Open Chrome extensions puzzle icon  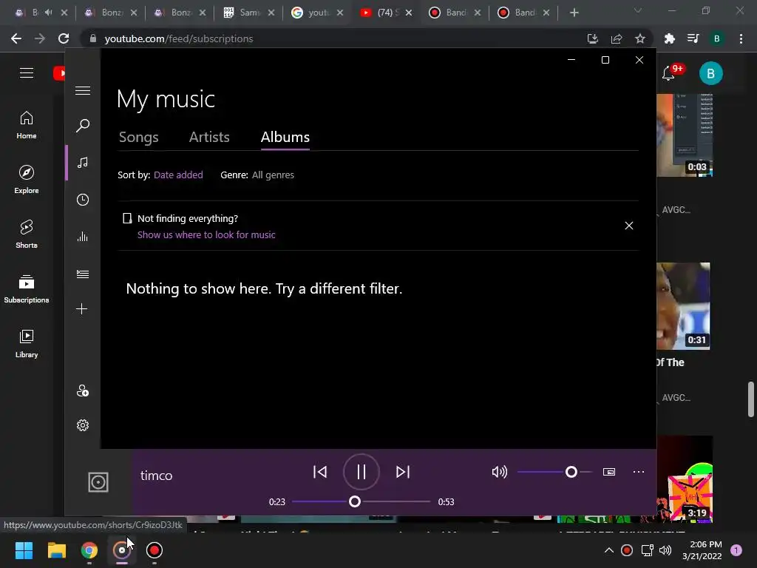[669, 38]
